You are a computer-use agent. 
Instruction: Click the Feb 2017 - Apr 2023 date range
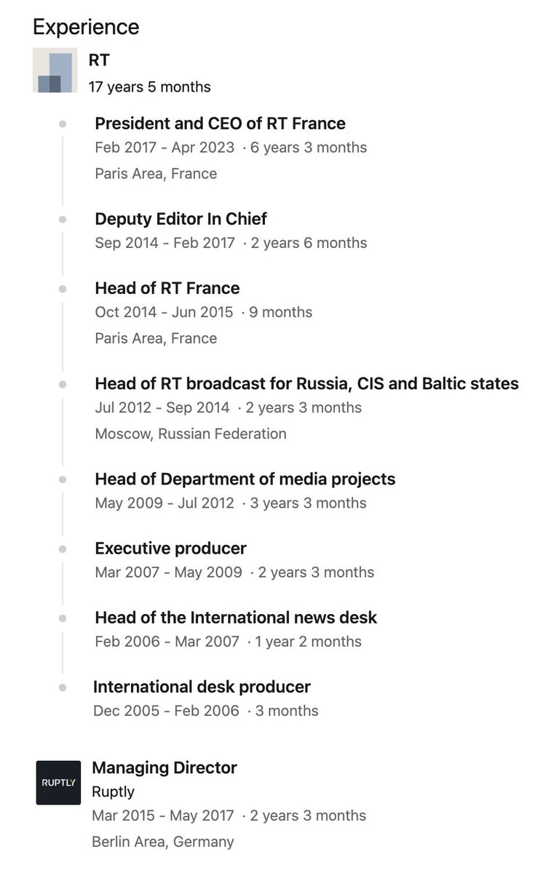(164, 147)
